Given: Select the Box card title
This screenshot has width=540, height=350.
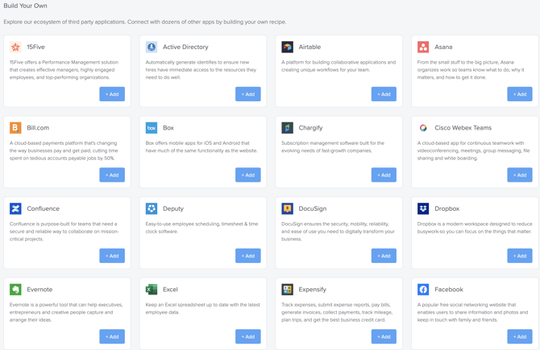Looking at the screenshot, I should click(x=168, y=128).
